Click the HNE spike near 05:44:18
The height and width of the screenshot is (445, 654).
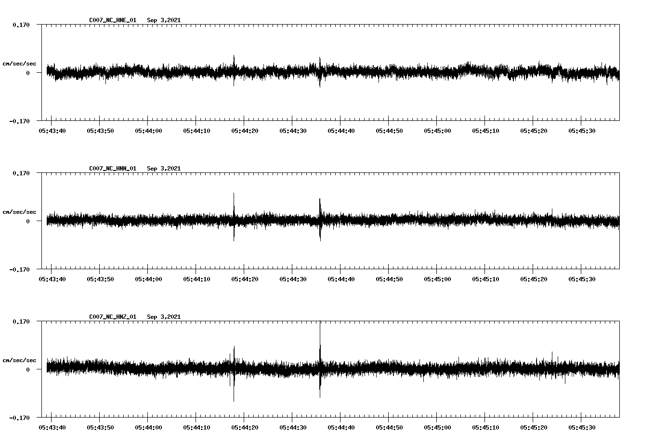(234, 70)
